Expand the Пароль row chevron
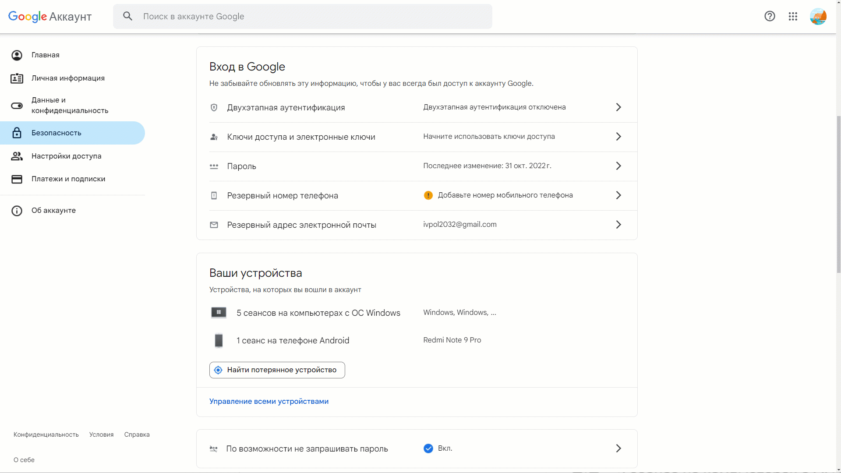 (618, 166)
